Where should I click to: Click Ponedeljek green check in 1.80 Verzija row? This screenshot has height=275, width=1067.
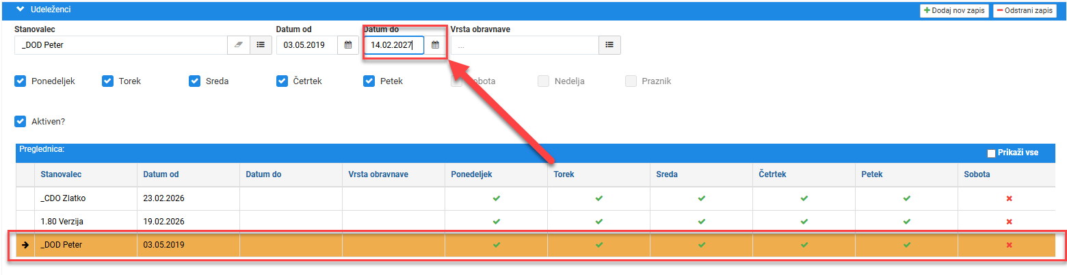click(x=496, y=222)
